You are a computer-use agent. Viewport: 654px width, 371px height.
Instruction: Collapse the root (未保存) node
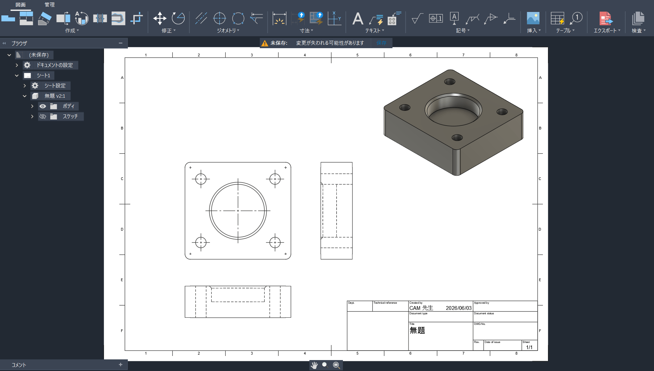[9, 55]
